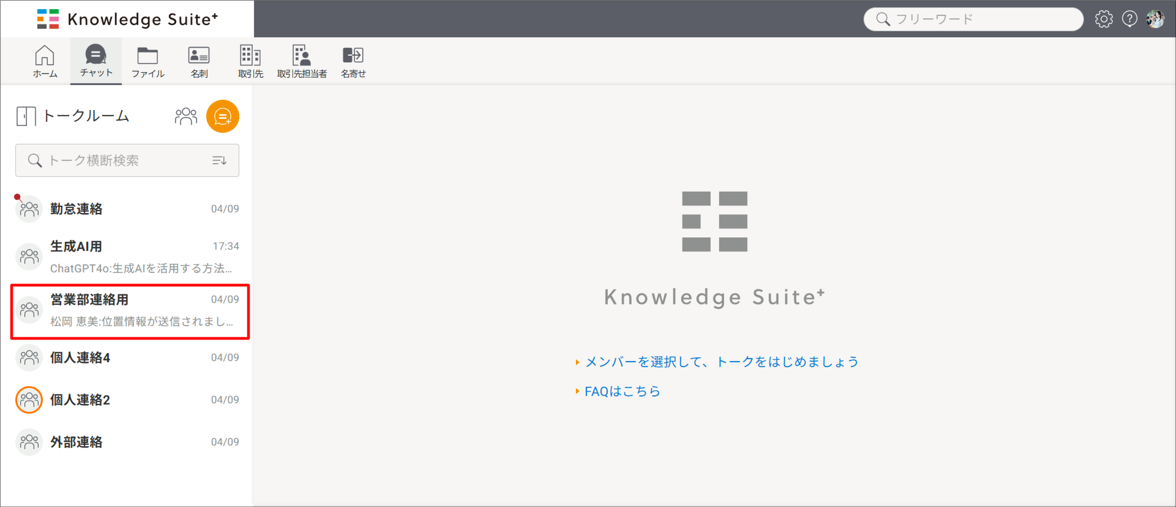Screen dimensions: 1176x507
Task: Click the 04/09 date on 勤怠連絡
Action: tap(225, 209)
